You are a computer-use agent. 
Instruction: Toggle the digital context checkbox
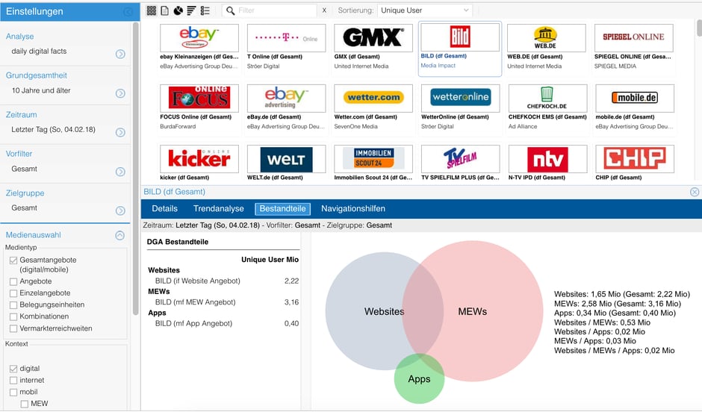click(x=13, y=369)
